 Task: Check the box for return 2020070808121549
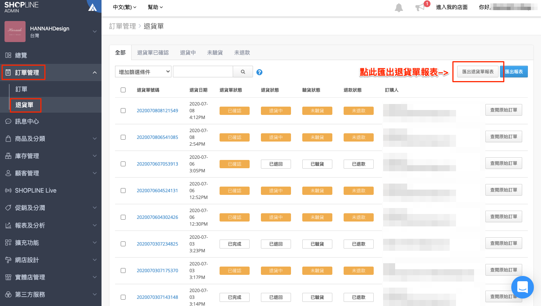pyautogui.click(x=123, y=111)
